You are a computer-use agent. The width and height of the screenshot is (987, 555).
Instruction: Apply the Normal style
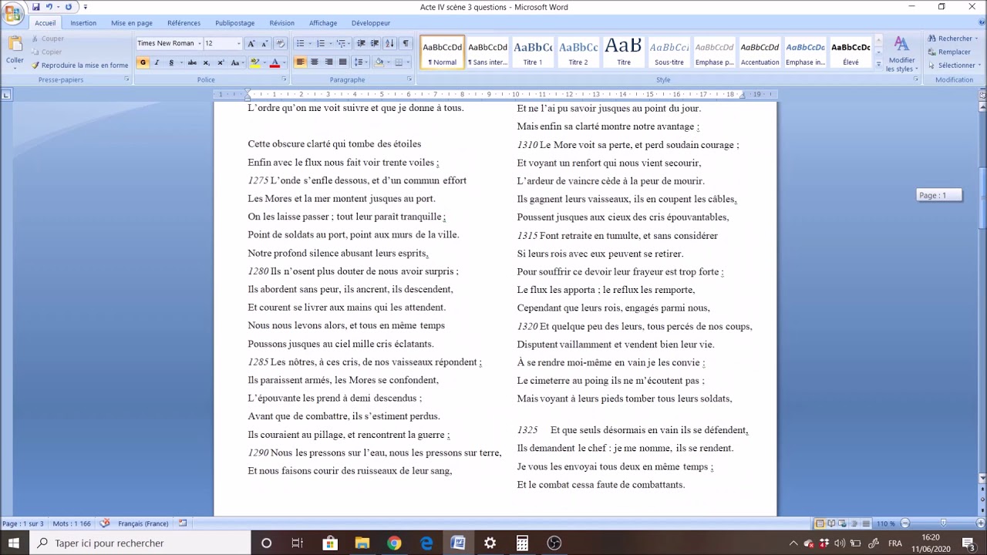coord(442,52)
